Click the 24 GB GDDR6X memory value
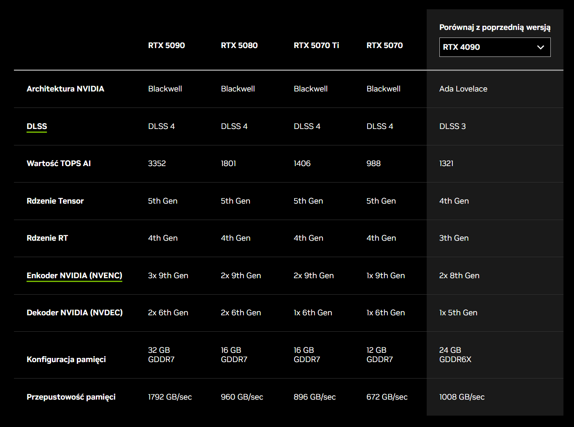Screen dimensions: 574x427 (455, 355)
